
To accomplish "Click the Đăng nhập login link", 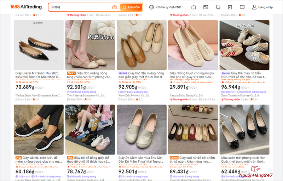I will [x=266, y=7].
